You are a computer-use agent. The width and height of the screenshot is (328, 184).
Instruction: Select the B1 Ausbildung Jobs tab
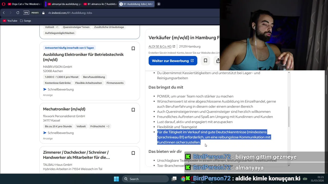[x=137, y=4]
